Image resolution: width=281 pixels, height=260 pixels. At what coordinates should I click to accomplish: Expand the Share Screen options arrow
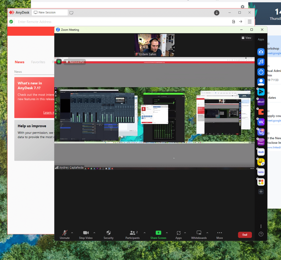click(167, 233)
